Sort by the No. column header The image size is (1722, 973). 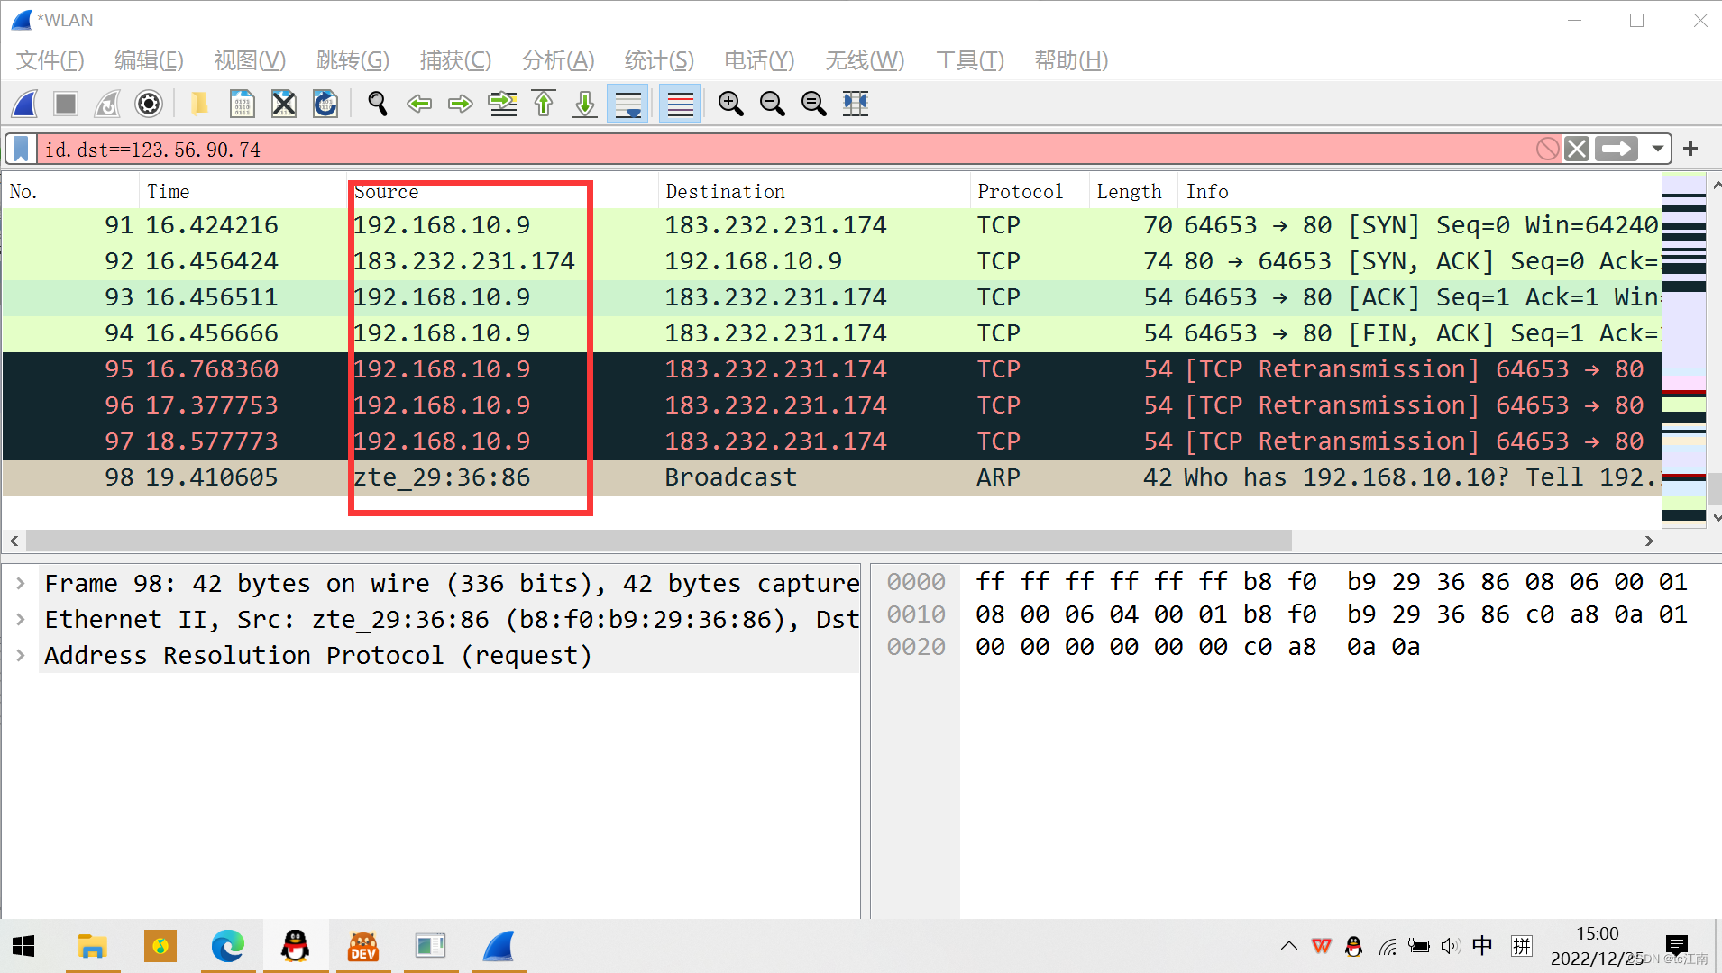point(70,191)
